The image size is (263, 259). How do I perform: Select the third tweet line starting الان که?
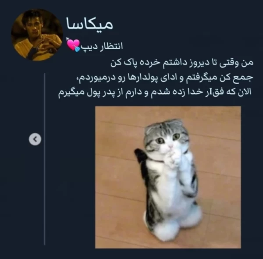click(154, 92)
